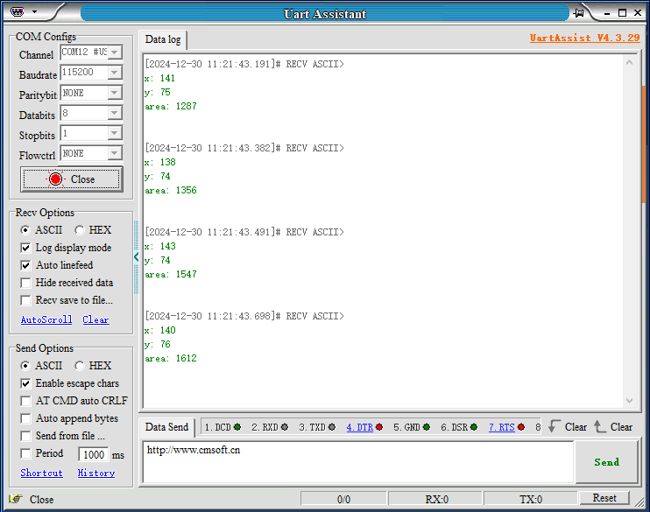Click the 0/0 status bar field
The height and width of the screenshot is (512, 650).
click(x=343, y=499)
